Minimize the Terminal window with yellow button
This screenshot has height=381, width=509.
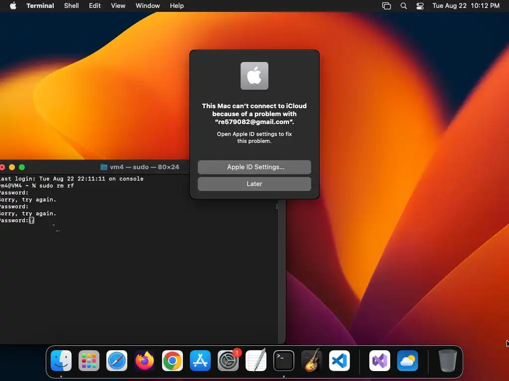tap(12, 167)
